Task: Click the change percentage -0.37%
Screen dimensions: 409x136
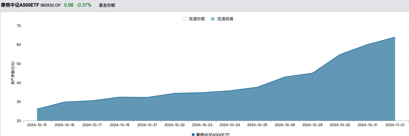Action: (84, 5)
